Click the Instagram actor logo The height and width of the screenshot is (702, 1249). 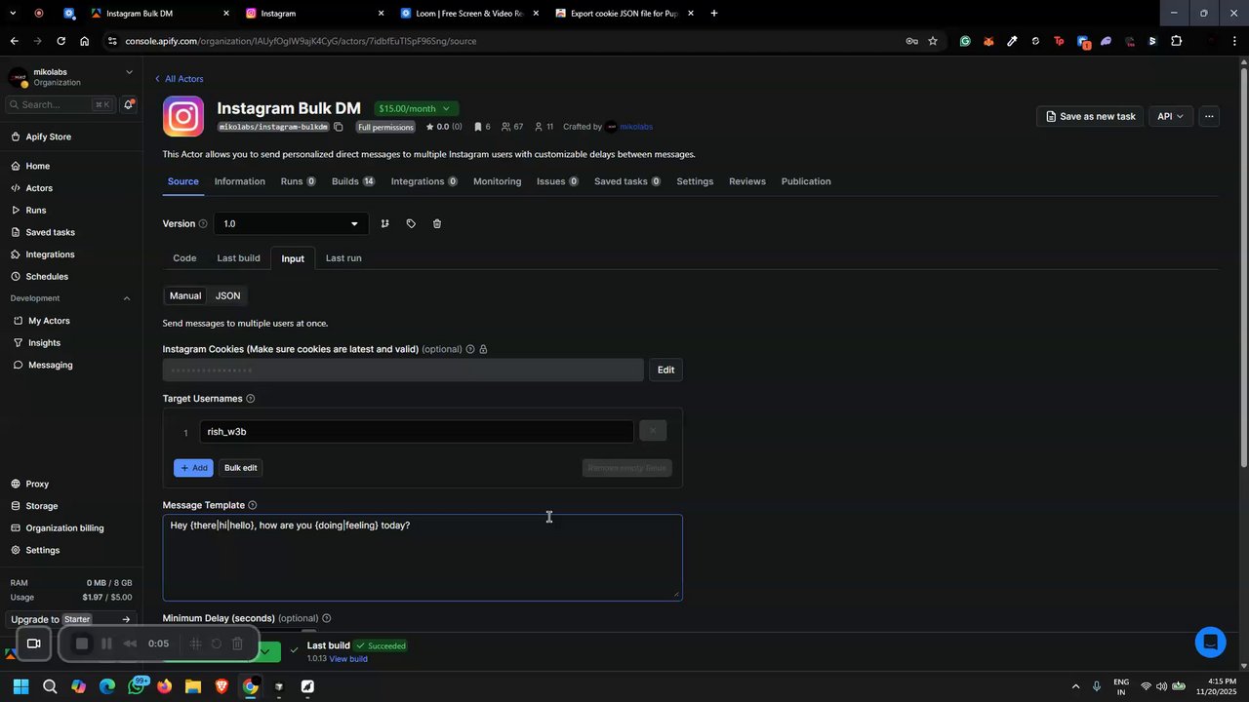point(183,116)
